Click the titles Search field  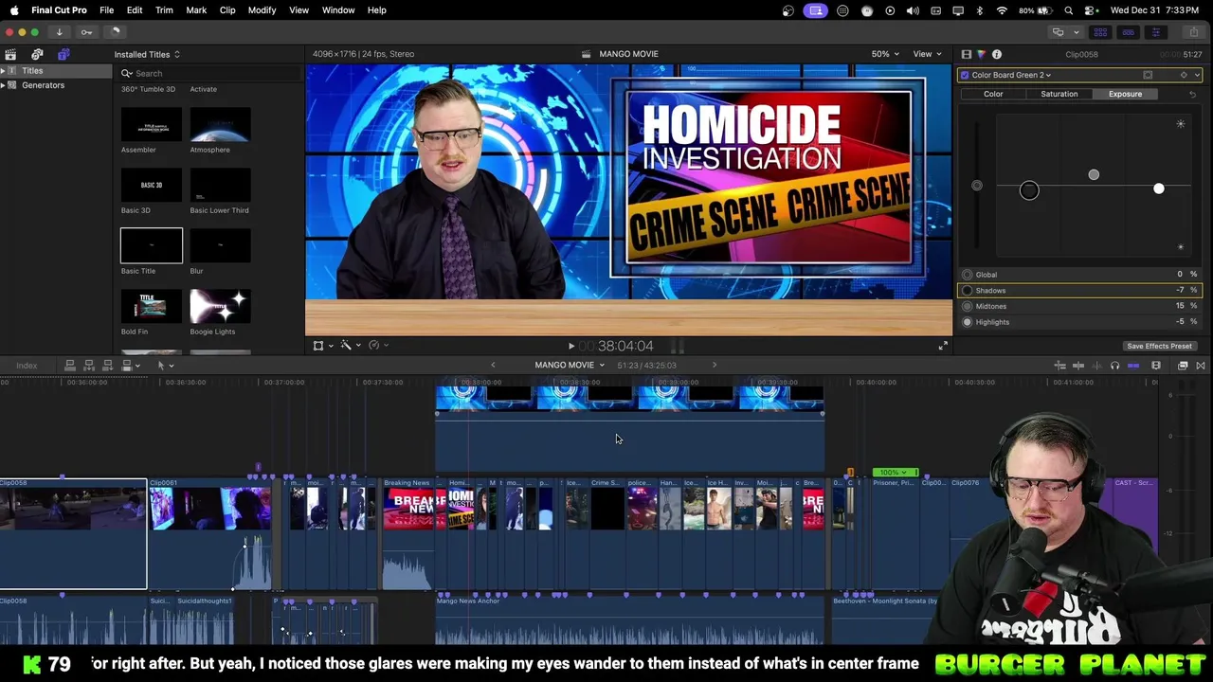point(210,73)
